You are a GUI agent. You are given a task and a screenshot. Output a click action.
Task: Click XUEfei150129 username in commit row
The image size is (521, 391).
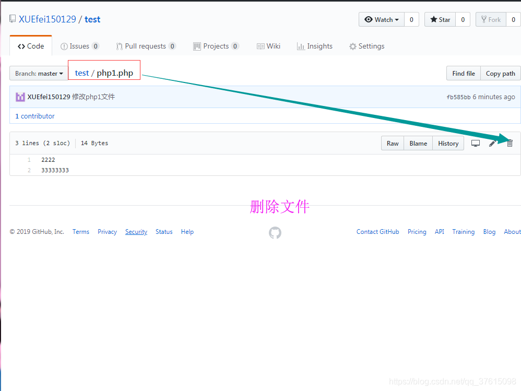[x=49, y=97]
